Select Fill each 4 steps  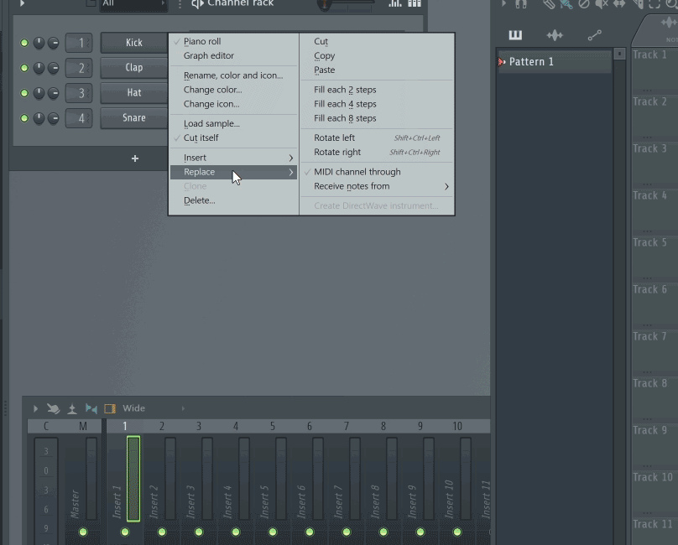point(377,104)
